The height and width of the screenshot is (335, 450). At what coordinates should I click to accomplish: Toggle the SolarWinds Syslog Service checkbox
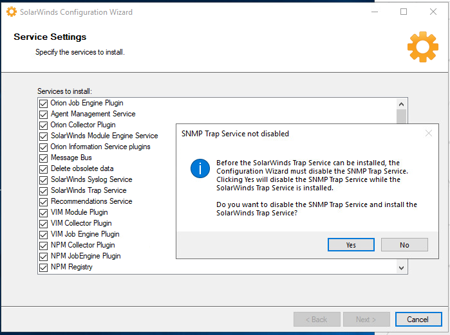(x=43, y=180)
